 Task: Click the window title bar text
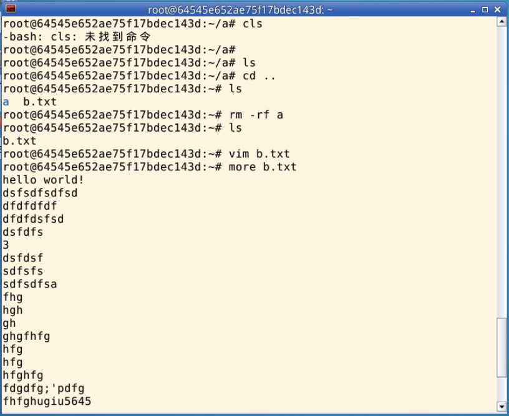240,9
